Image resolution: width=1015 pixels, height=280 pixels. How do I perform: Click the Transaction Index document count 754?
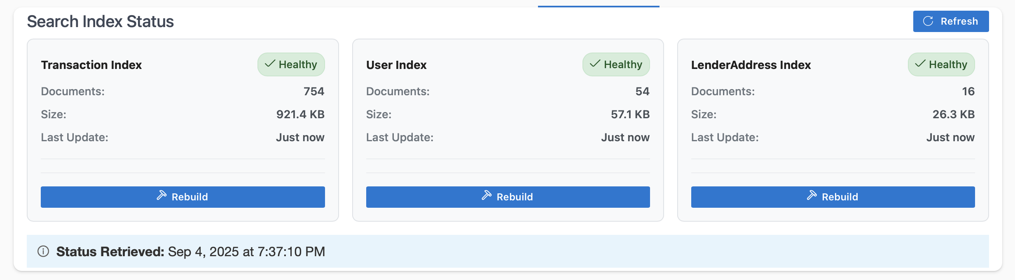pos(314,91)
